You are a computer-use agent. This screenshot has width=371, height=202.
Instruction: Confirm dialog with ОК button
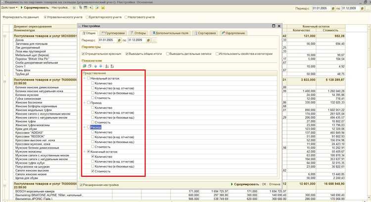coord(264,184)
